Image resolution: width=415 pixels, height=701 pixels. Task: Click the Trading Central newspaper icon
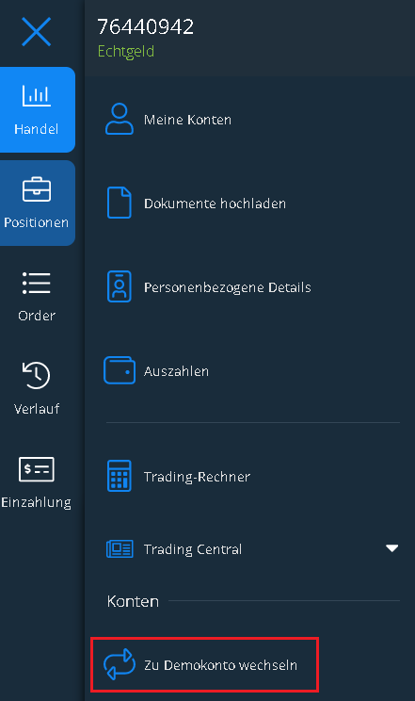click(120, 548)
